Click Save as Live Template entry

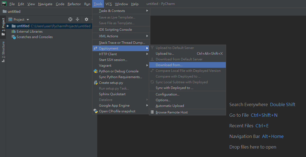coord(121,17)
